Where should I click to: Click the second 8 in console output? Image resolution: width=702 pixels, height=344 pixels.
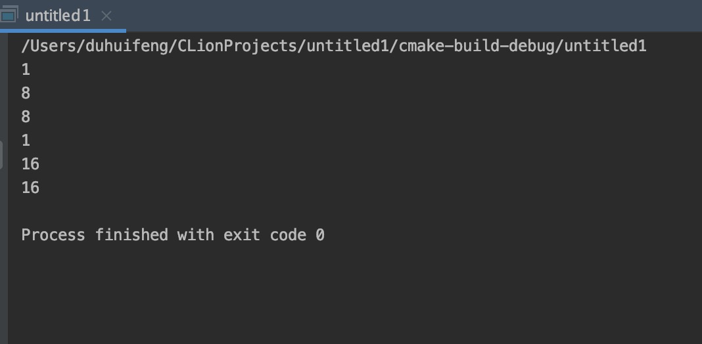click(x=26, y=117)
